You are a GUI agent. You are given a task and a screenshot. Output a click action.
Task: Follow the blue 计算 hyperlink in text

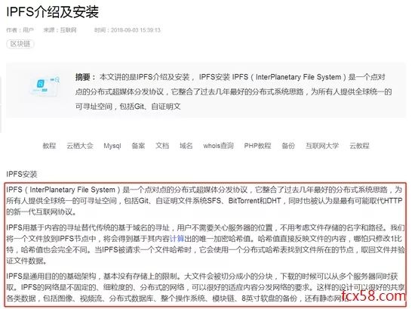click(177, 239)
